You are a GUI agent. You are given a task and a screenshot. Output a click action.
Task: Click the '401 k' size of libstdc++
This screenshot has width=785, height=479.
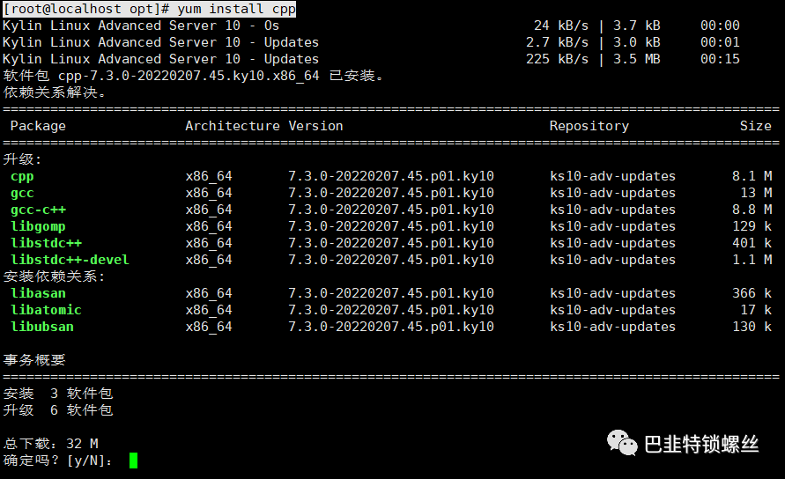point(752,243)
